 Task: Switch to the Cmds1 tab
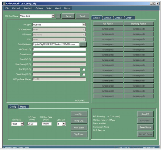[96, 18]
